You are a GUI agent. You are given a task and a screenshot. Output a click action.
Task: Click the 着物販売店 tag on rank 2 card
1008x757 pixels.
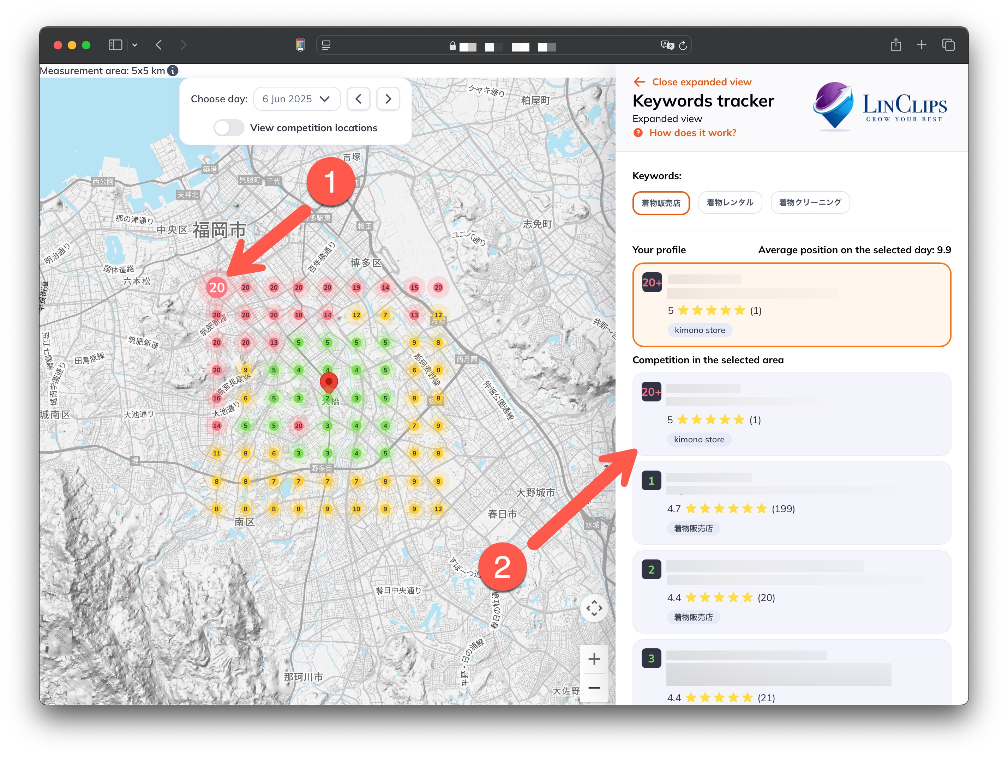tap(693, 617)
